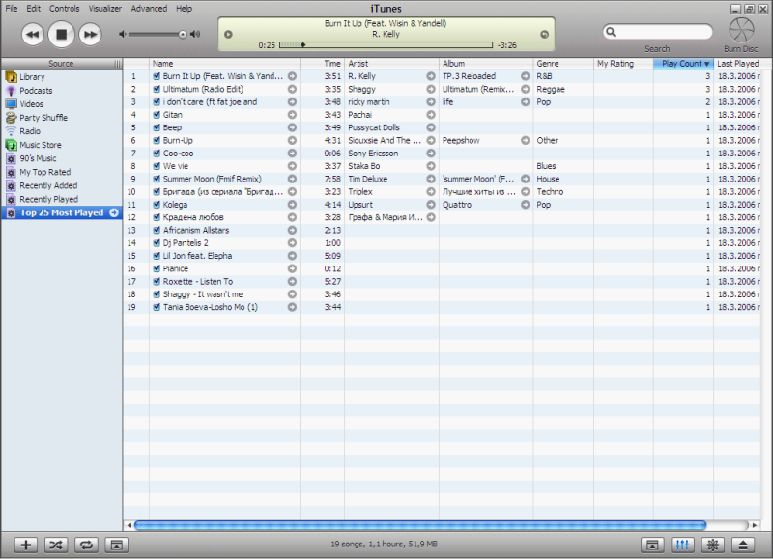Click the magnifier icon in search box

(x=611, y=32)
